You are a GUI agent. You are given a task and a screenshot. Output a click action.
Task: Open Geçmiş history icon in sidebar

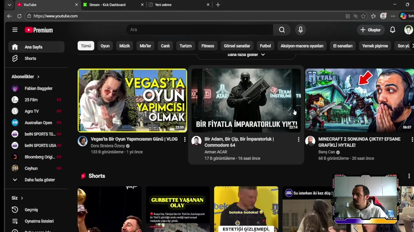pyautogui.click(x=15, y=210)
